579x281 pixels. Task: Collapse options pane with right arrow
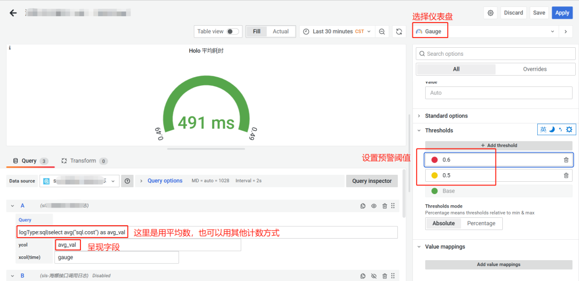[566, 32]
